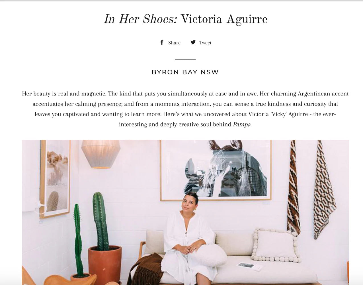The image size is (363, 285).
Task: Click the Share text link
Action: click(x=174, y=43)
